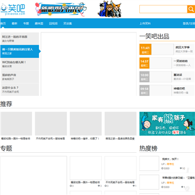The height and width of the screenshot is (195, 195).
Task: Click the three cartoon characters banner image
Action: 110,9
